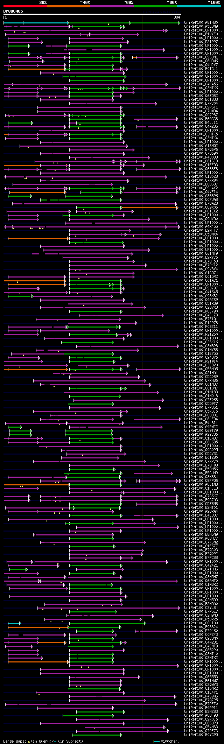Screen dimensions: 224x744
Task: Select the UniRef100_P21260 label
Action: [x=201, y=335]
